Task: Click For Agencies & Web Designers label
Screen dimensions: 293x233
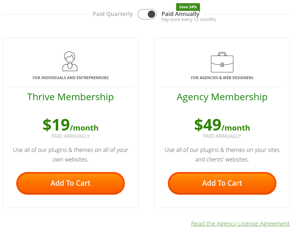Action: pyautogui.click(x=222, y=78)
